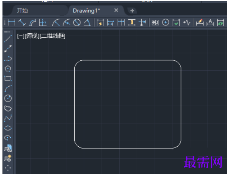Click the Dimension Update tool
The image size is (230, 175).
pyautogui.click(x=221, y=23)
